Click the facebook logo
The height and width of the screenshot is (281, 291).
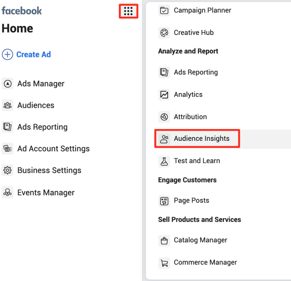[x=22, y=10]
